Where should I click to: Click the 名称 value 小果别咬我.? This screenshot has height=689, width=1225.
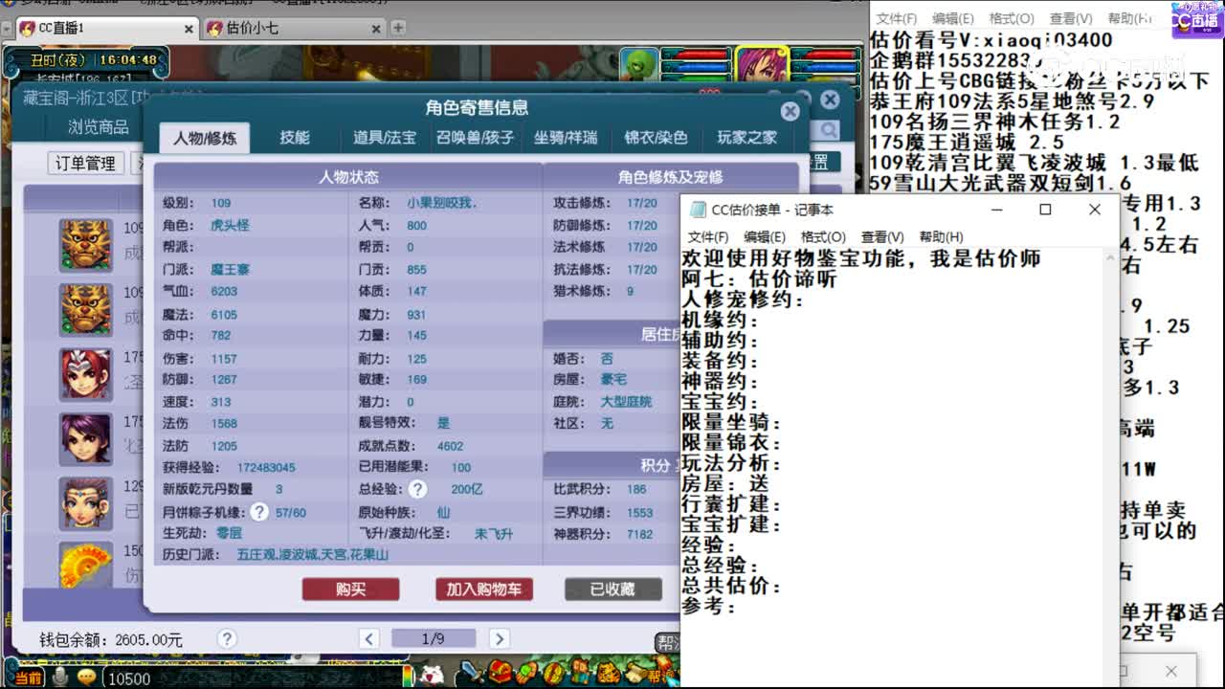coord(441,203)
